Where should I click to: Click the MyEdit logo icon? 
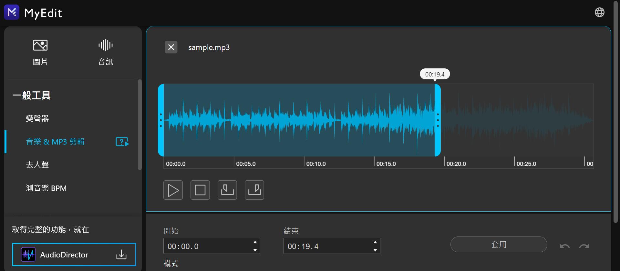(12, 12)
